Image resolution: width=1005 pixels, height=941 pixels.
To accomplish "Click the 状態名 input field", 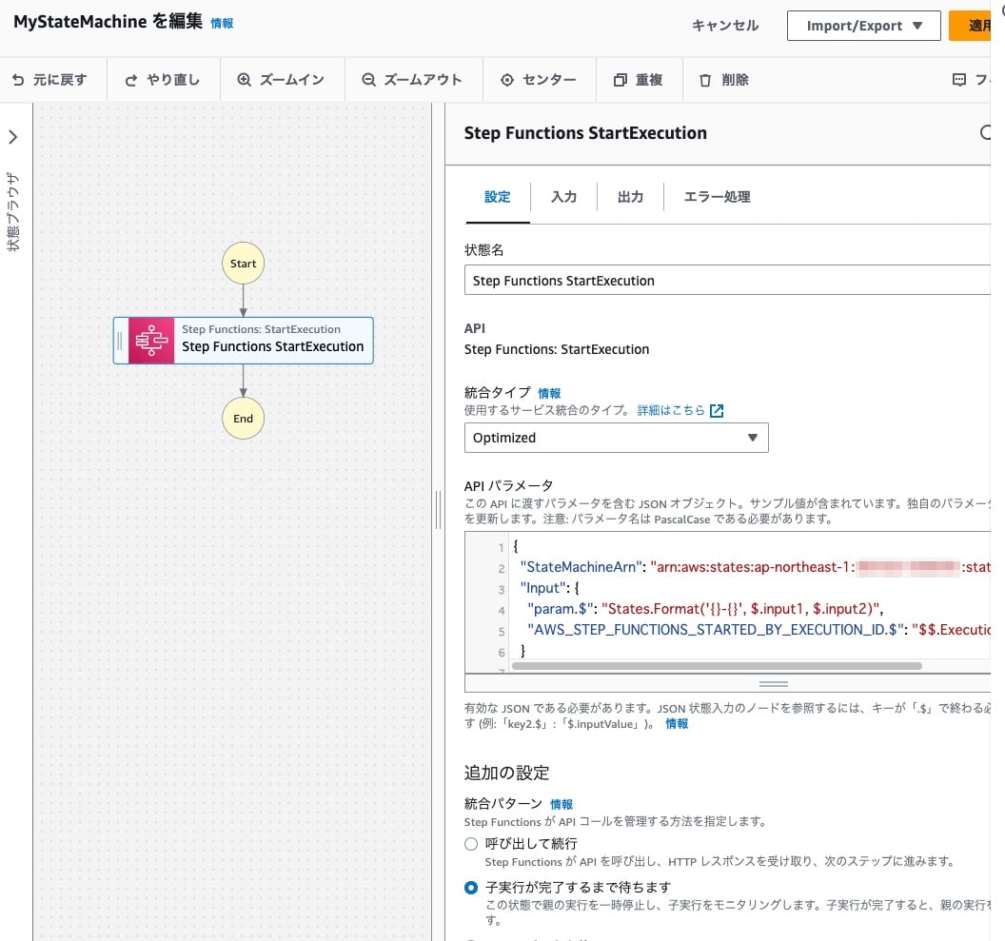I will (727, 280).
